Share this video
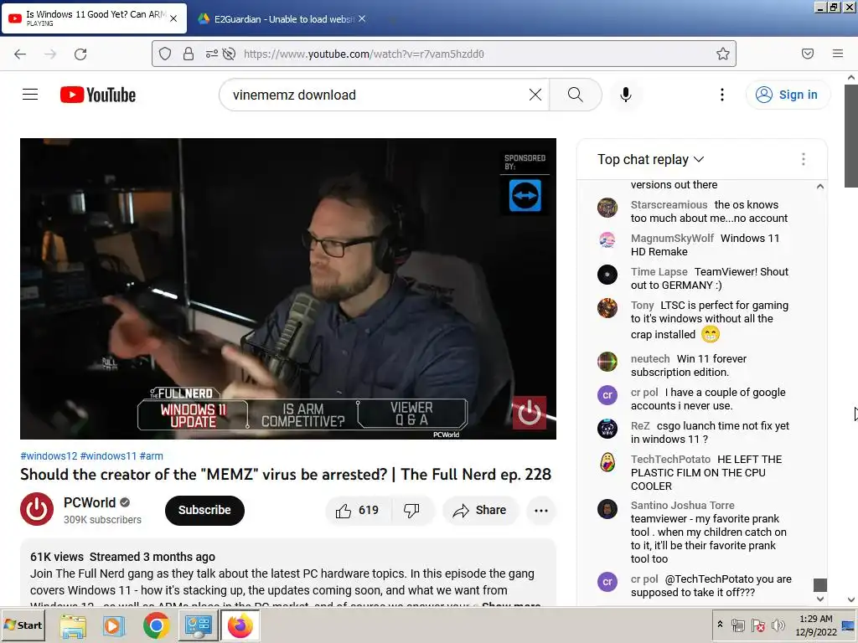858x643 pixels. coord(480,510)
